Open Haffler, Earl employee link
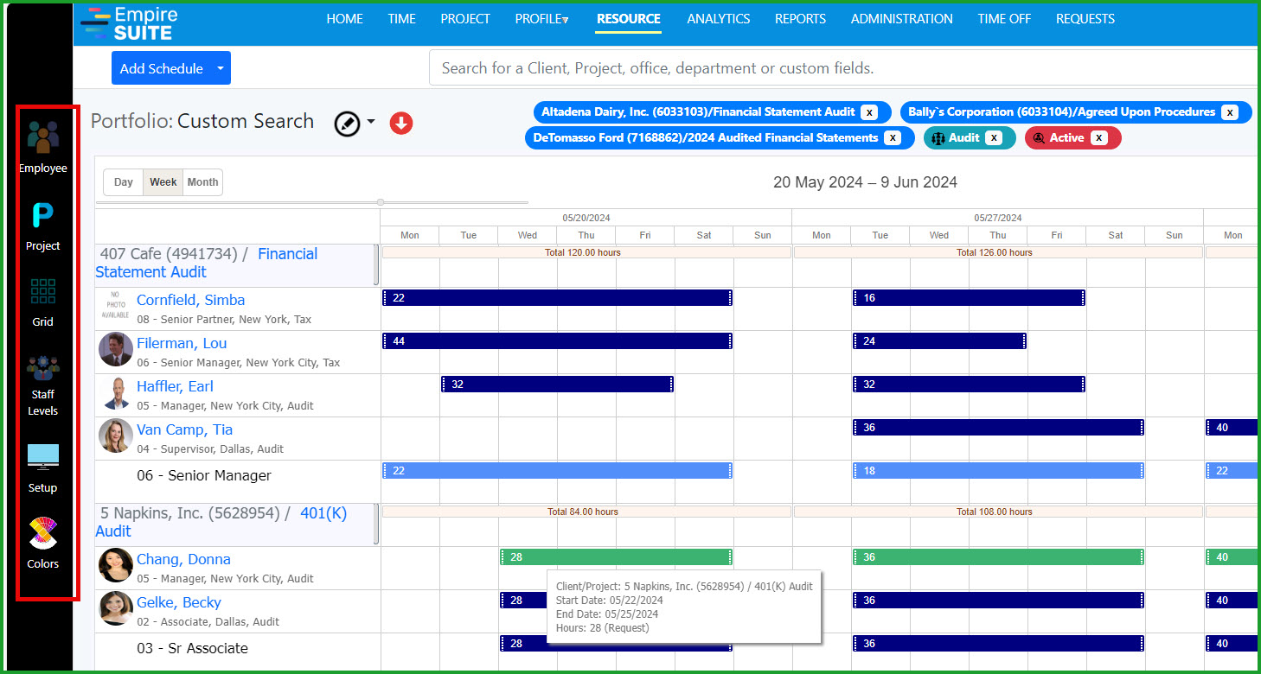This screenshot has width=1261, height=674. tap(175, 386)
